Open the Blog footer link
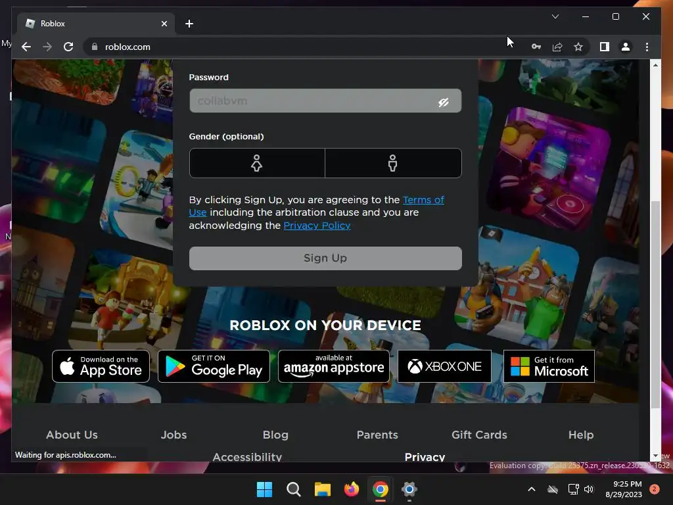The width and height of the screenshot is (673, 505). click(x=275, y=435)
